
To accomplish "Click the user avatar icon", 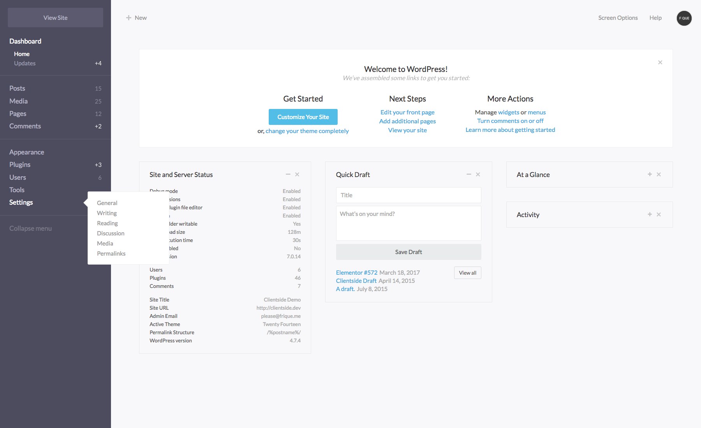I will click(684, 18).
